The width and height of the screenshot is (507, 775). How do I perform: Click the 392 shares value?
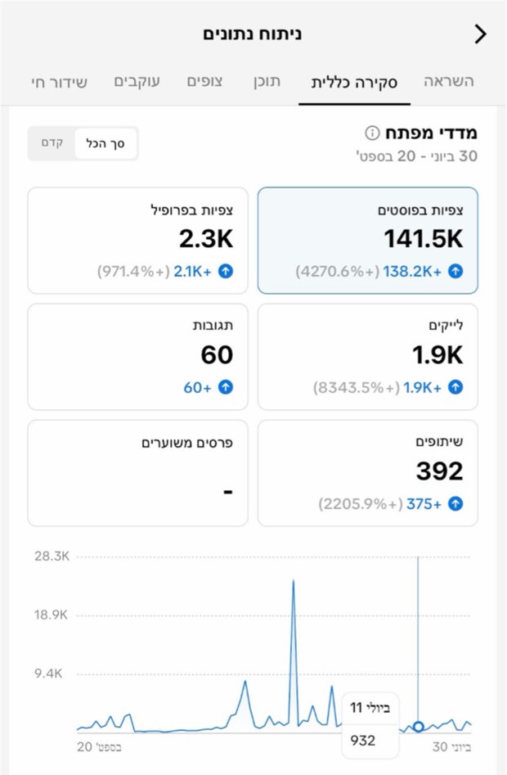(x=439, y=471)
